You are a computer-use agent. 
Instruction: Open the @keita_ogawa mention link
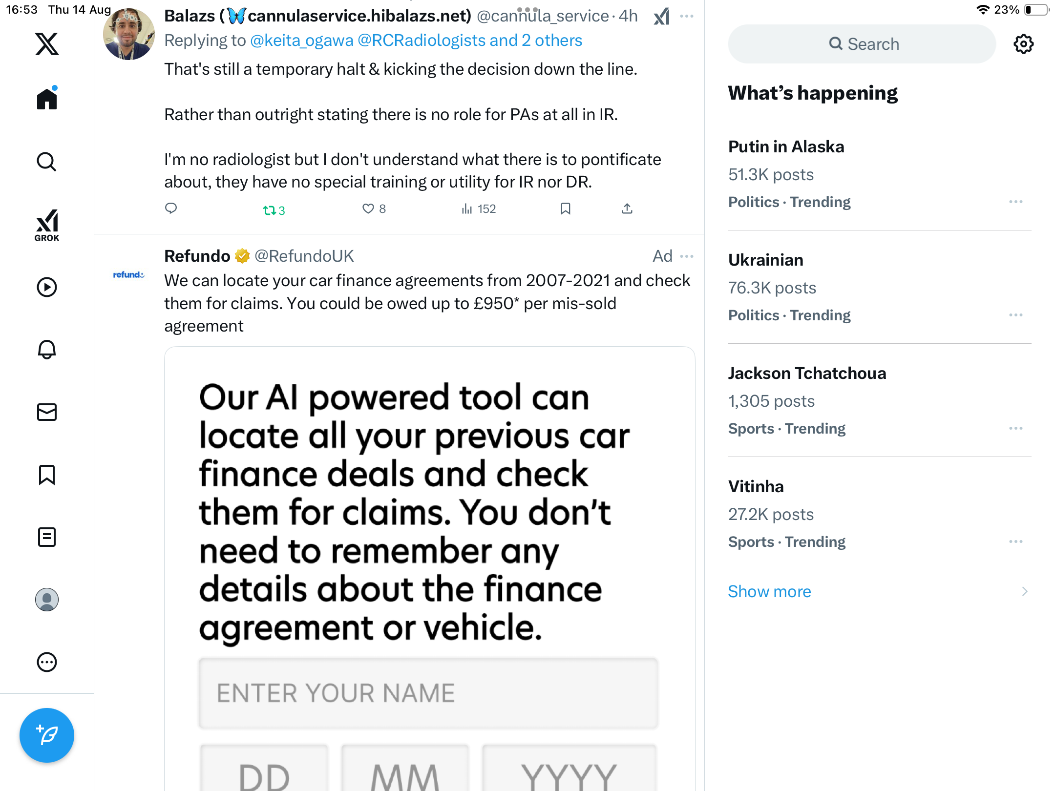pyautogui.click(x=301, y=40)
